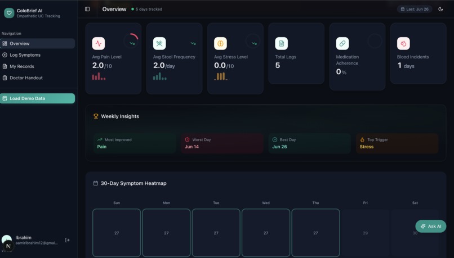Click the Medication Adherence pill icon

point(342,43)
